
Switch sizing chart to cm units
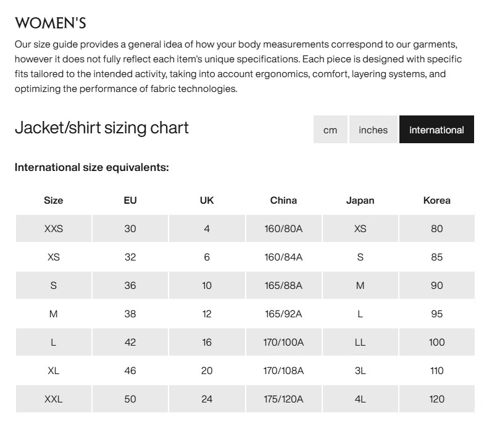point(330,130)
